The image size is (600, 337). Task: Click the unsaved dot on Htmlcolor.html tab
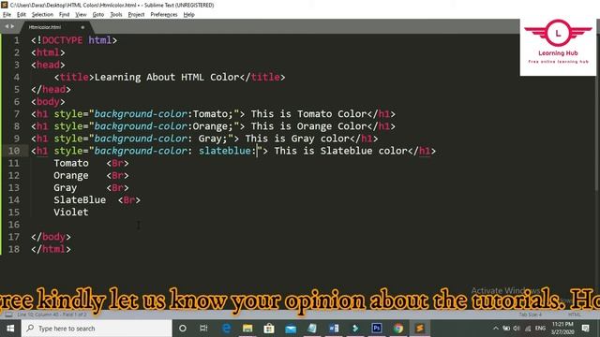(82, 27)
